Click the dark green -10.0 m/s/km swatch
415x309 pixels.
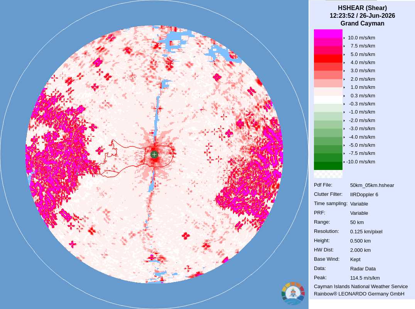pos(328,166)
